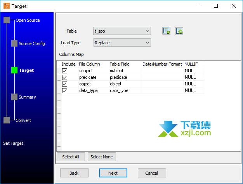Click NULLIF cell in object row
This screenshot has height=184, width=243.
(194, 84)
